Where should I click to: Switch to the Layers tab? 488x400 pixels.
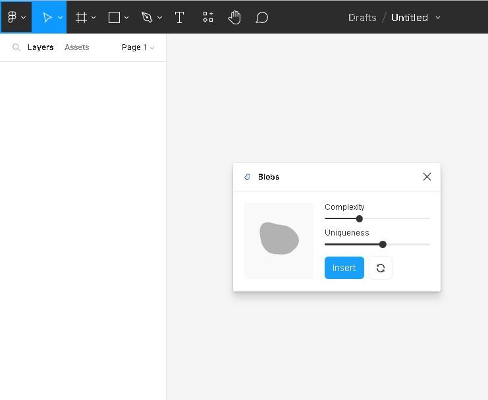(x=40, y=47)
